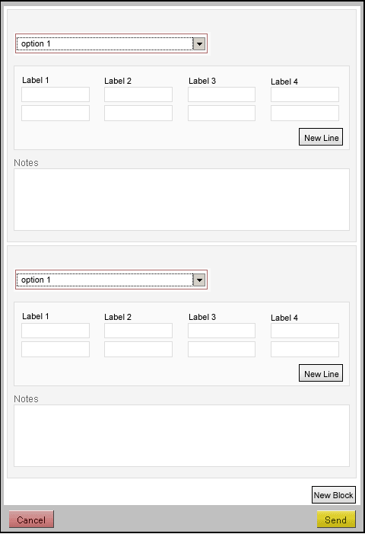Focus first-row Label 1 field in second block

tap(56, 331)
